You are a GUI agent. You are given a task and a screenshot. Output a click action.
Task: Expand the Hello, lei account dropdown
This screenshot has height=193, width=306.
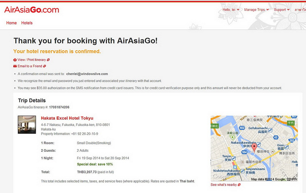coord(231,10)
